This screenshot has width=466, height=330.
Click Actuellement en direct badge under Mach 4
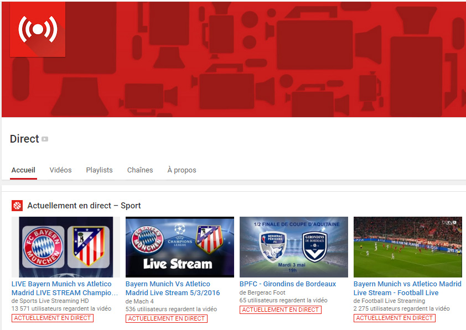(x=167, y=318)
